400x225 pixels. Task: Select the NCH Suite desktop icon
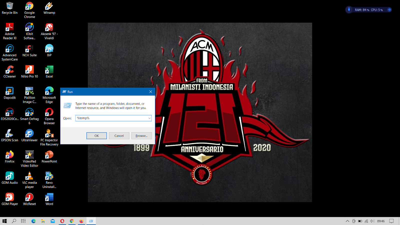(29, 50)
